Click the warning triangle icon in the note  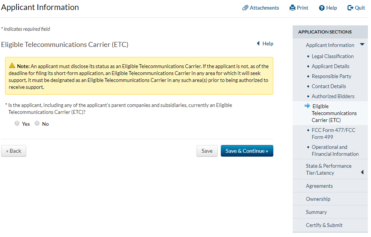[x=12, y=66]
